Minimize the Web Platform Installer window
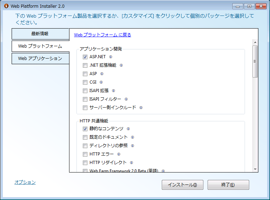 [x=238, y=6]
